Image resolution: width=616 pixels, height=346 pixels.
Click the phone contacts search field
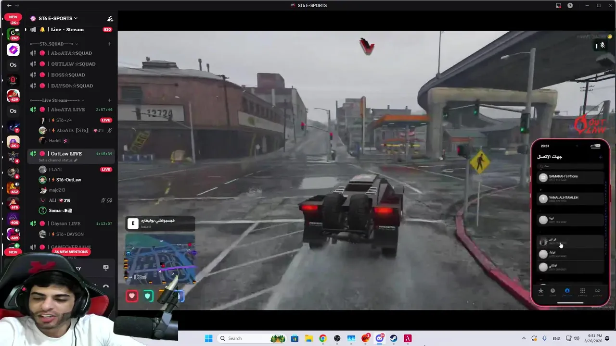click(x=571, y=166)
